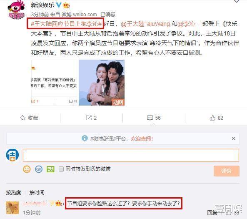Click the star icon beside 收藏

click(22, 118)
